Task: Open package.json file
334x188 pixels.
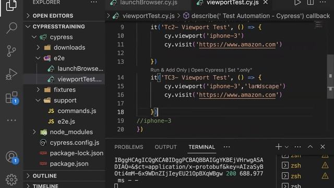Action: [64, 163]
